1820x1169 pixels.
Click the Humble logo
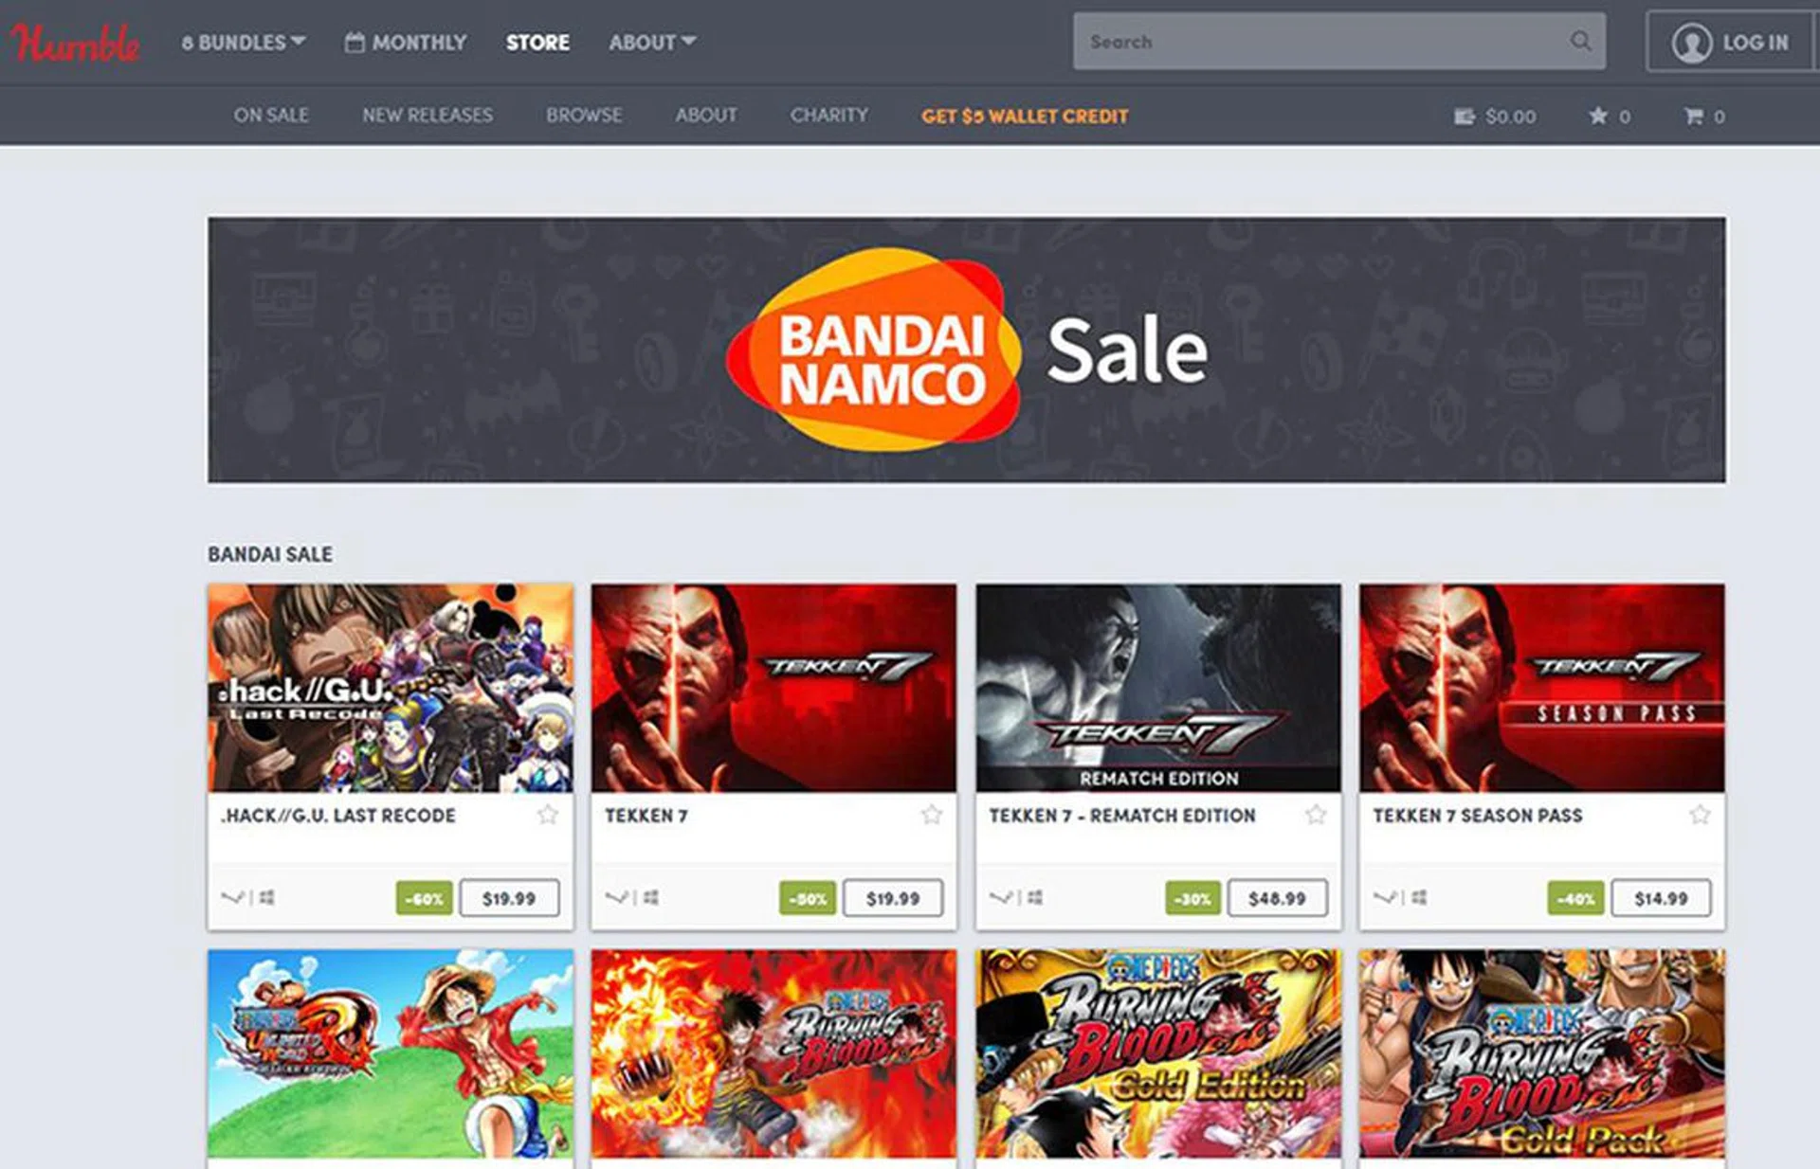75,42
